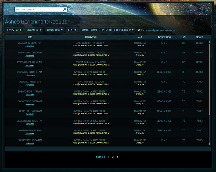216x172 pixels.
Task: Expand the Intel Core i7-8700K CPU dropdown
Action: tap(107, 30)
